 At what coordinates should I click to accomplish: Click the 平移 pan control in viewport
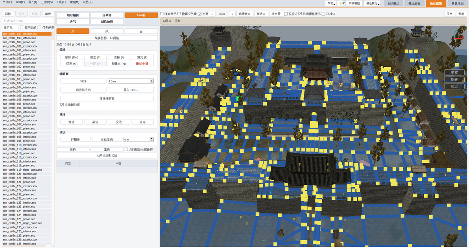click(454, 73)
